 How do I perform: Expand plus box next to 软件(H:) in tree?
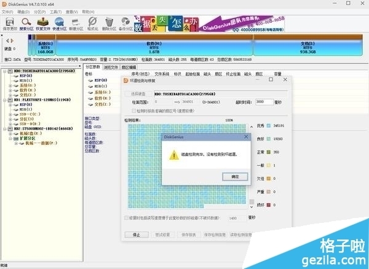(x=10, y=90)
